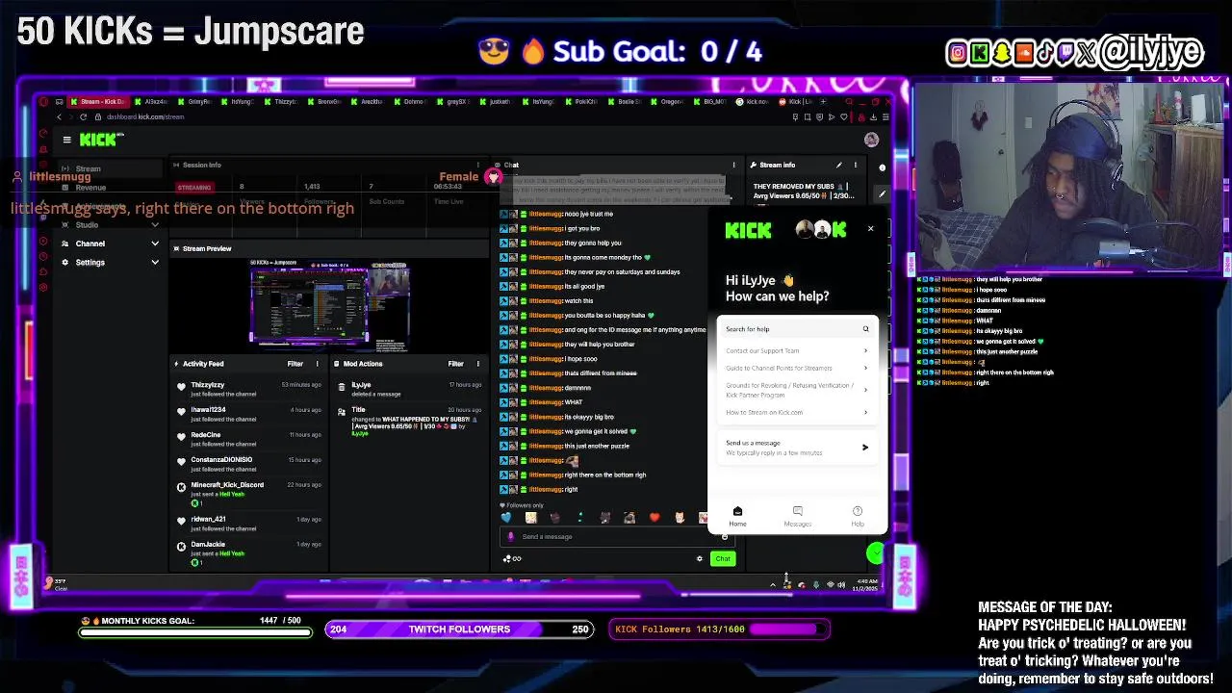Screen dimensions: 1232x693
Task: Click the heart icon beside RedeCine follow
Action: [x=181, y=436]
